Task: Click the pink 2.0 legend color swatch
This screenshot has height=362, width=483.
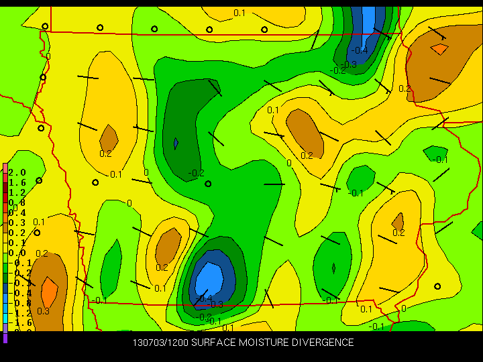Action: (5, 172)
